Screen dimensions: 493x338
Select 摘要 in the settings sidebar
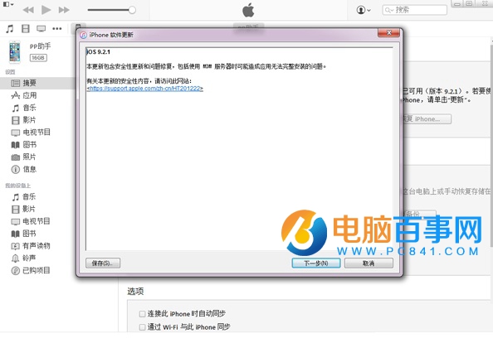(37, 83)
